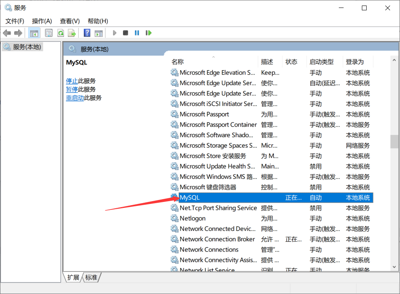Click Main... description of Update Health service
This screenshot has width=400, height=294.
270,166
